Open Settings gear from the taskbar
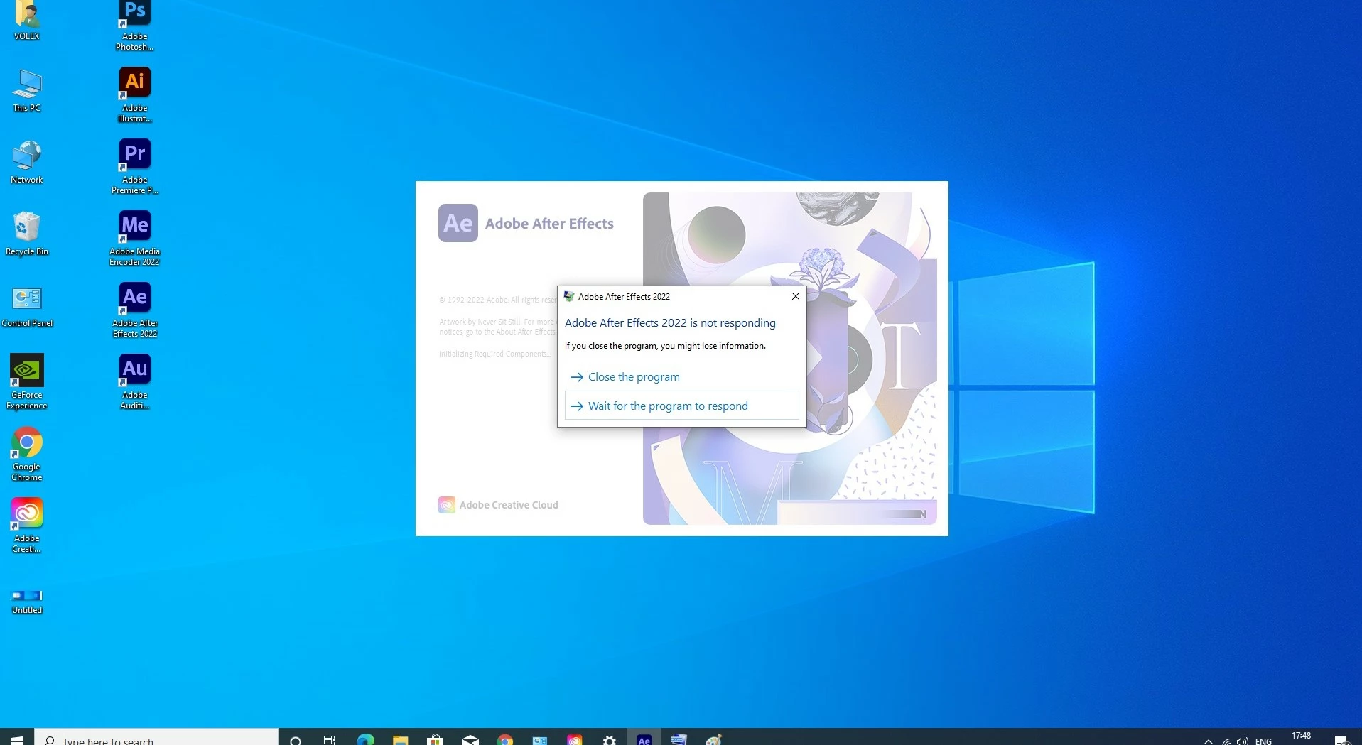This screenshot has height=745, width=1362. pyautogui.click(x=609, y=741)
